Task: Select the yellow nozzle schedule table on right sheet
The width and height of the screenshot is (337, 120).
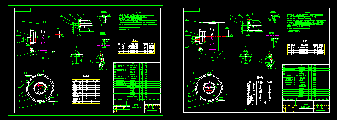Action: pos(306,49)
